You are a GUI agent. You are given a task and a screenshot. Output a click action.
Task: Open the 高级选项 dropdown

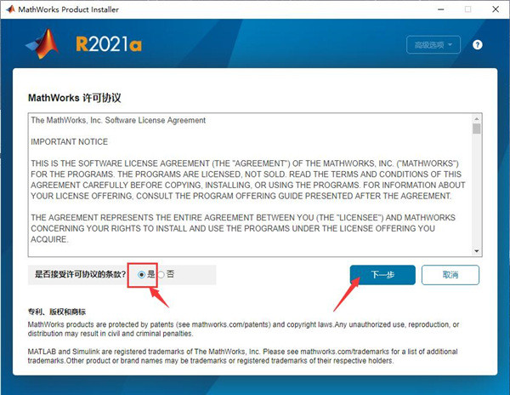433,44
